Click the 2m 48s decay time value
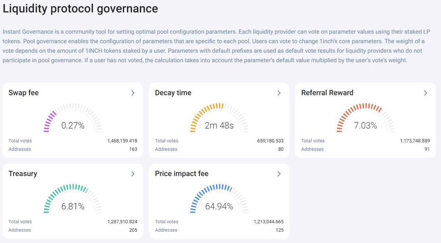This screenshot has height=243, width=441. (x=219, y=126)
